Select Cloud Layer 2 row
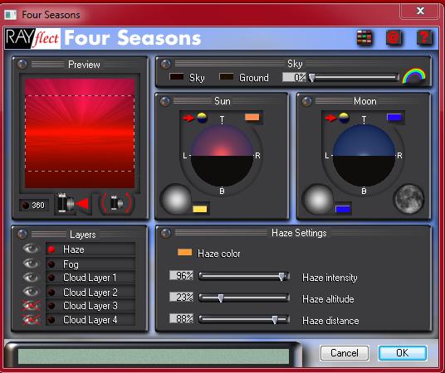The height and width of the screenshot is (373, 445). click(90, 292)
